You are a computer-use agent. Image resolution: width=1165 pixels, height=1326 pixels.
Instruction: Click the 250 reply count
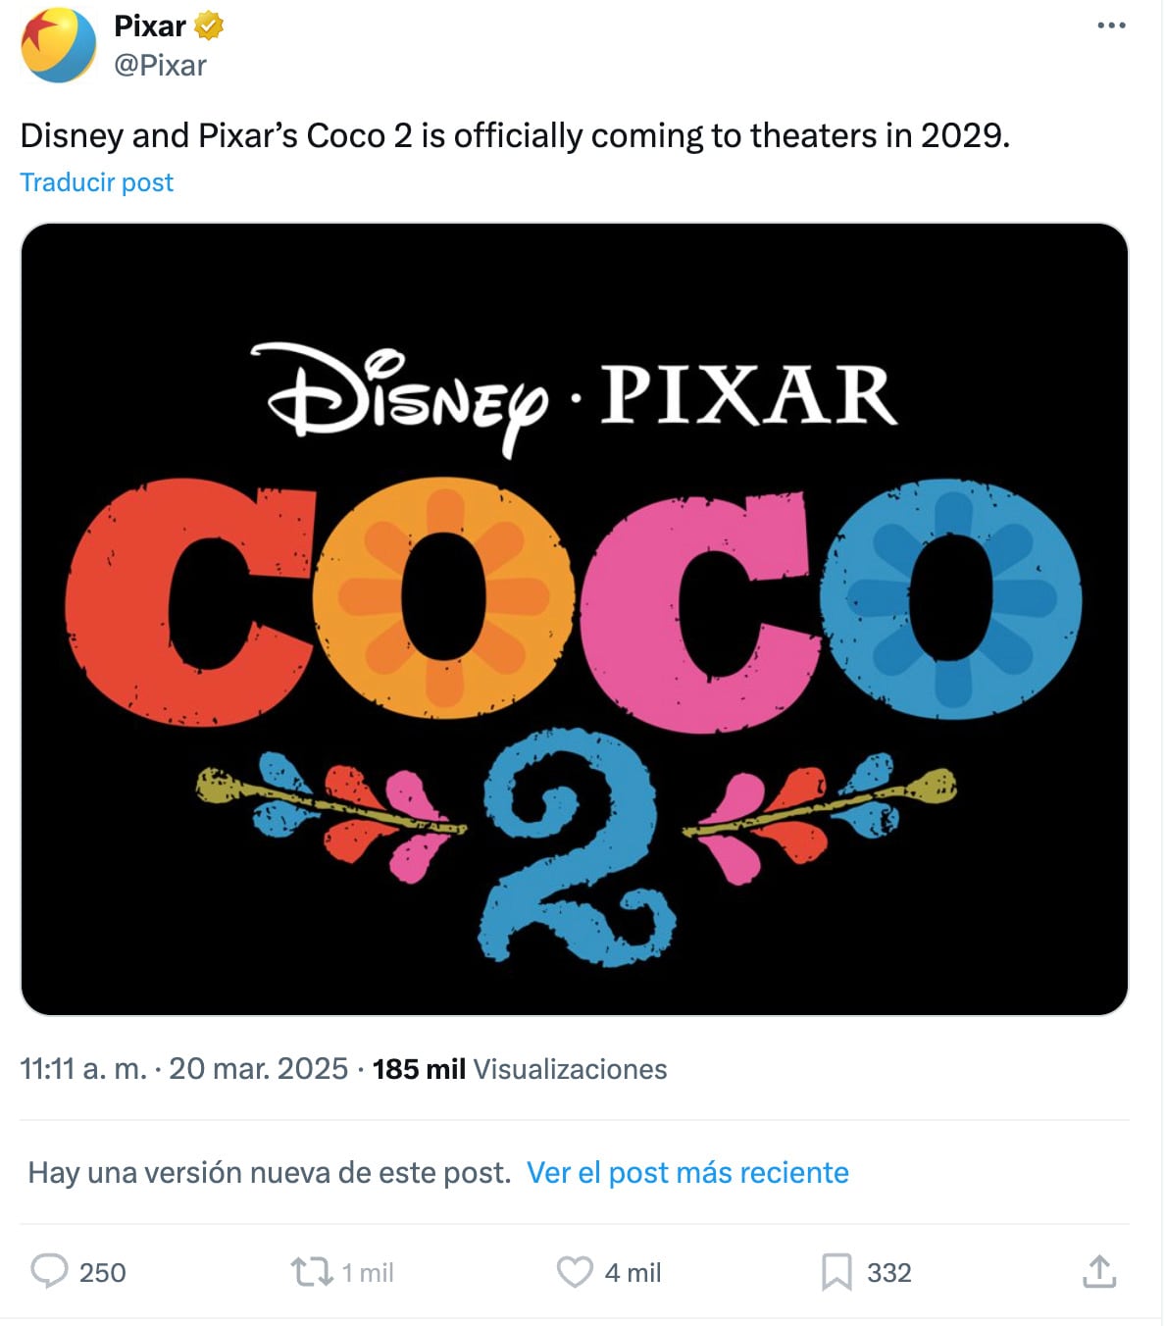coord(101,1272)
